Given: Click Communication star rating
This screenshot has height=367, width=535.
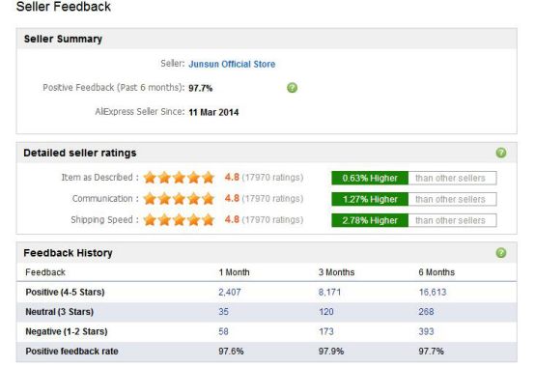Looking at the screenshot, I should [179, 199].
